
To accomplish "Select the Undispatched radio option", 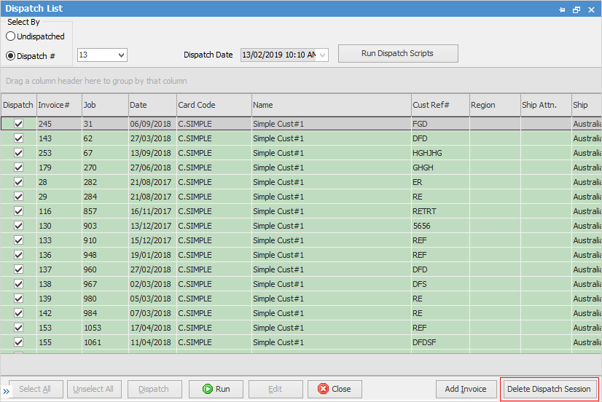I will tap(11, 36).
